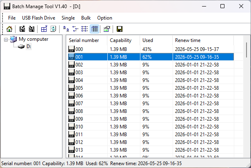Collapse the My computer tree node
251x168 pixels.
coord(6,40)
